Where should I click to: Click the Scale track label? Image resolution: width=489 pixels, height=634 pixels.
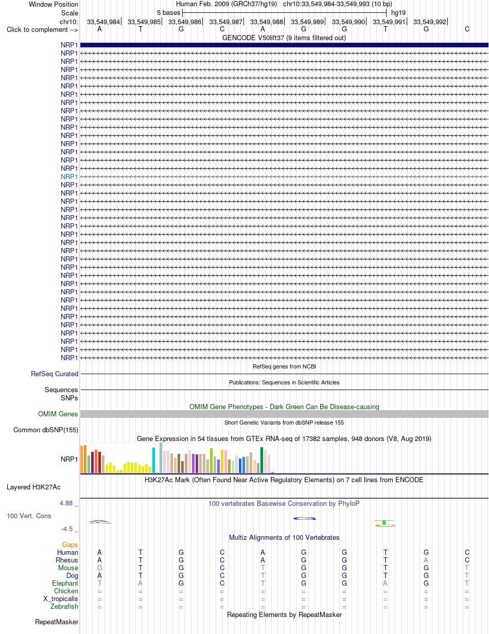coord(69,13)
